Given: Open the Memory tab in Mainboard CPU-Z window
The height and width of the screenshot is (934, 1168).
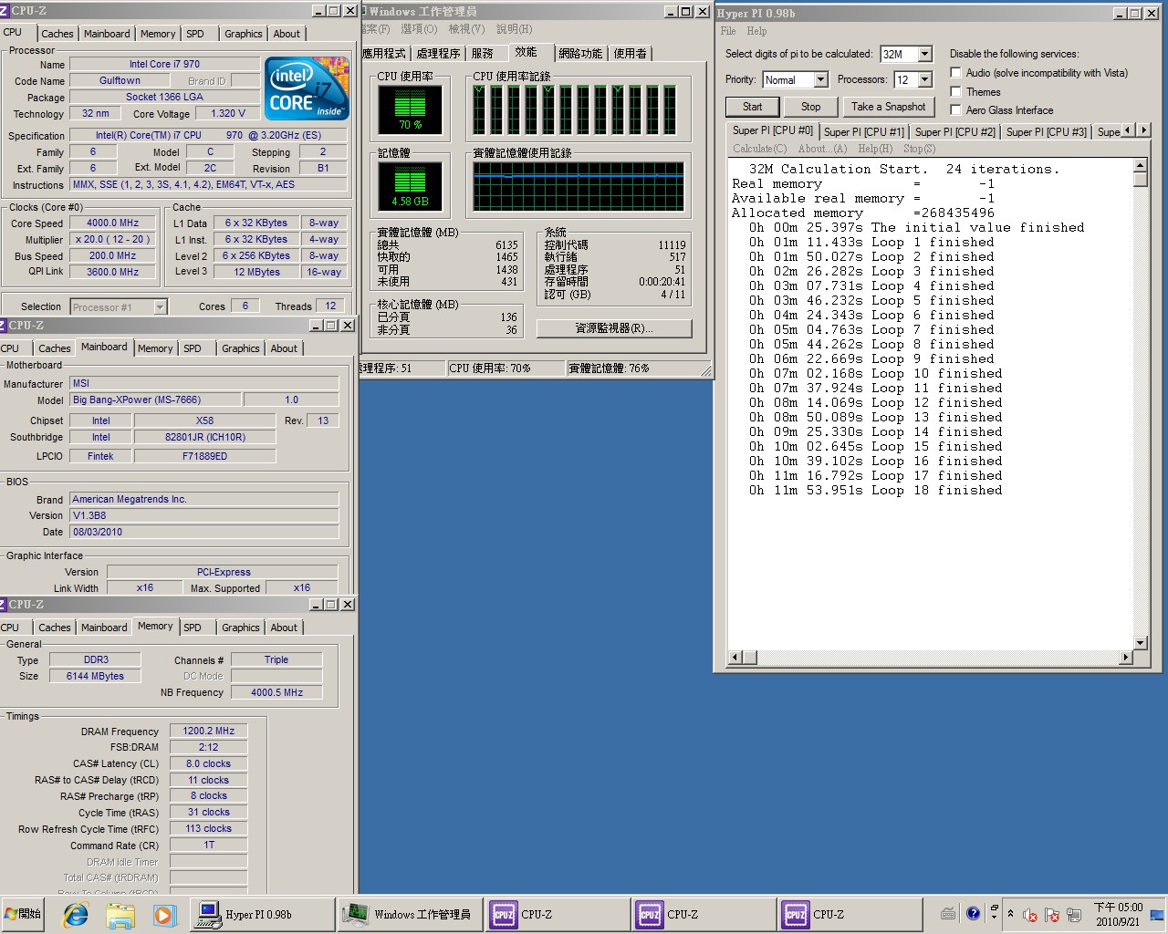Looking at the screenshot, I should click(x=155, y=348).
